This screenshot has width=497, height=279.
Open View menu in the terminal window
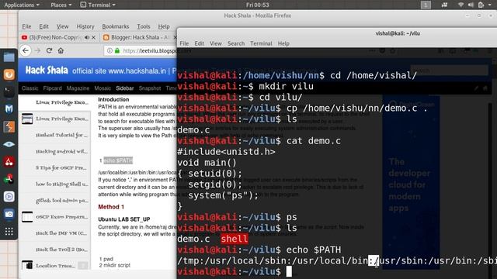[216, 43]
